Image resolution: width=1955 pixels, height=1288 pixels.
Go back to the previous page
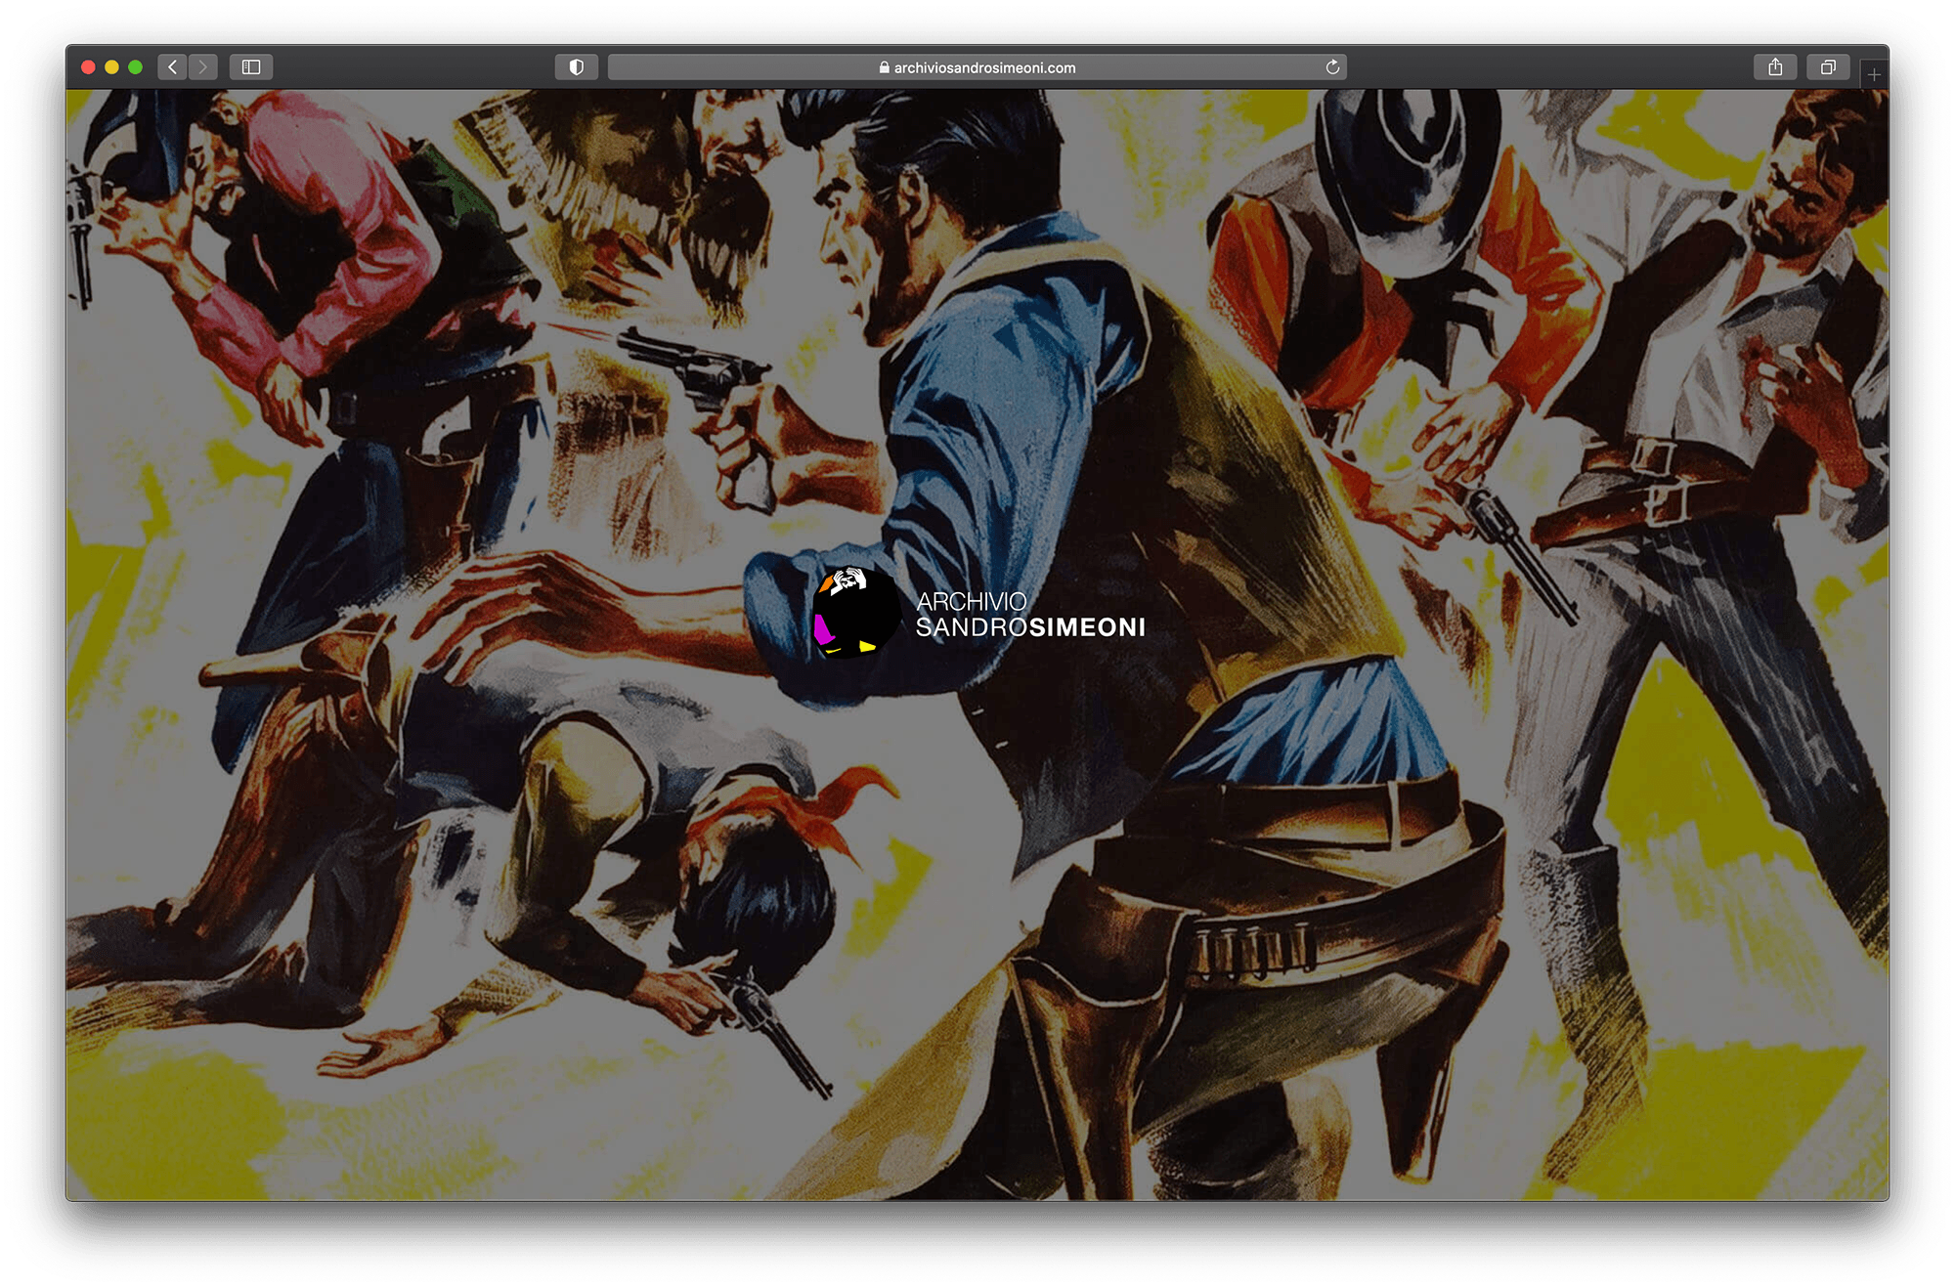pyautogui.click(x=172, y=67)
